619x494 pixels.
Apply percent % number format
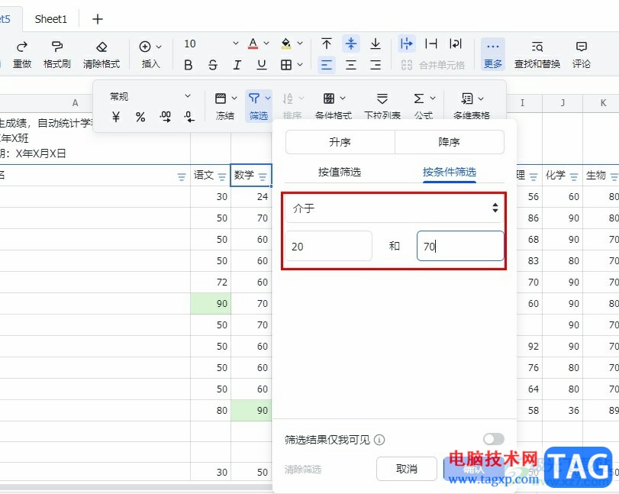pyautogui.click(x=140, y=117)
